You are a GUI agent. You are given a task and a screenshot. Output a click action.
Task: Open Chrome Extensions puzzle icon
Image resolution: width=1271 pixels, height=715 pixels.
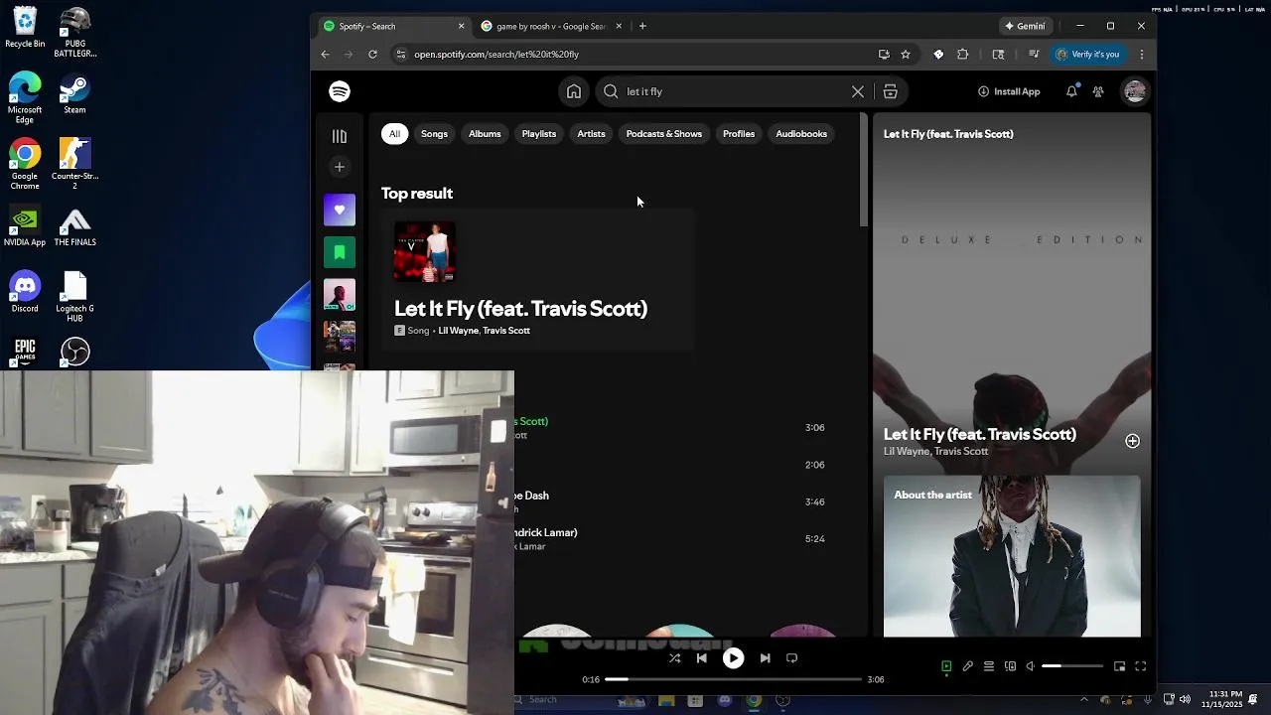click(x=962, y=55)
